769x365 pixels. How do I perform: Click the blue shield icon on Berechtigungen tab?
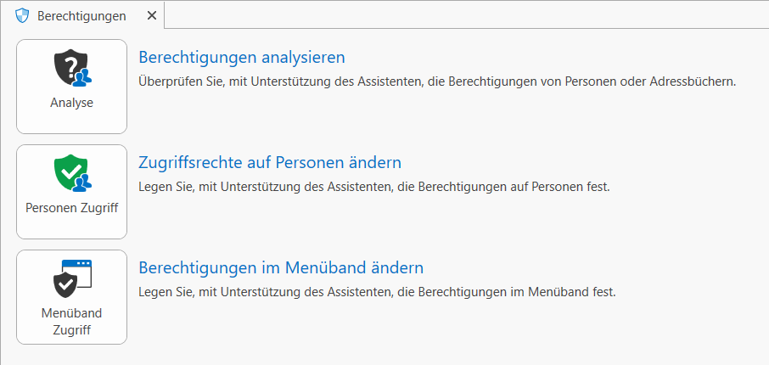23,15
